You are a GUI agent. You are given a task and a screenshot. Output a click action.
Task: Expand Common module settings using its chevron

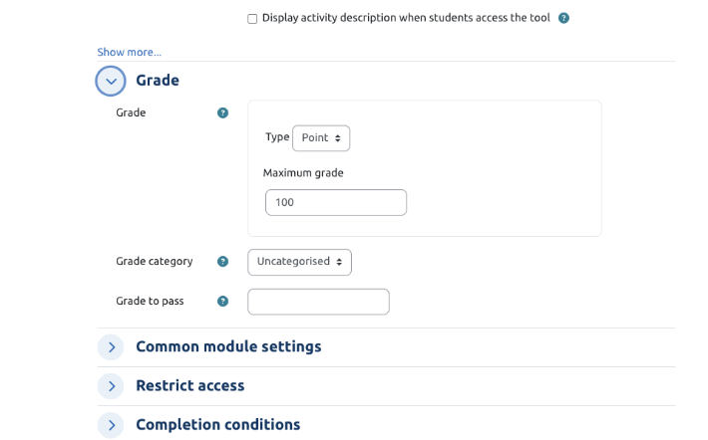(111, 347)
